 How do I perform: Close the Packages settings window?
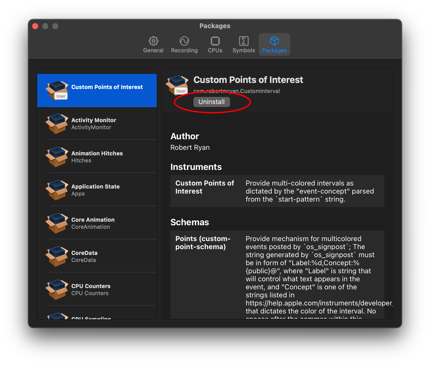pyautogui.click(x=35, y=26)
